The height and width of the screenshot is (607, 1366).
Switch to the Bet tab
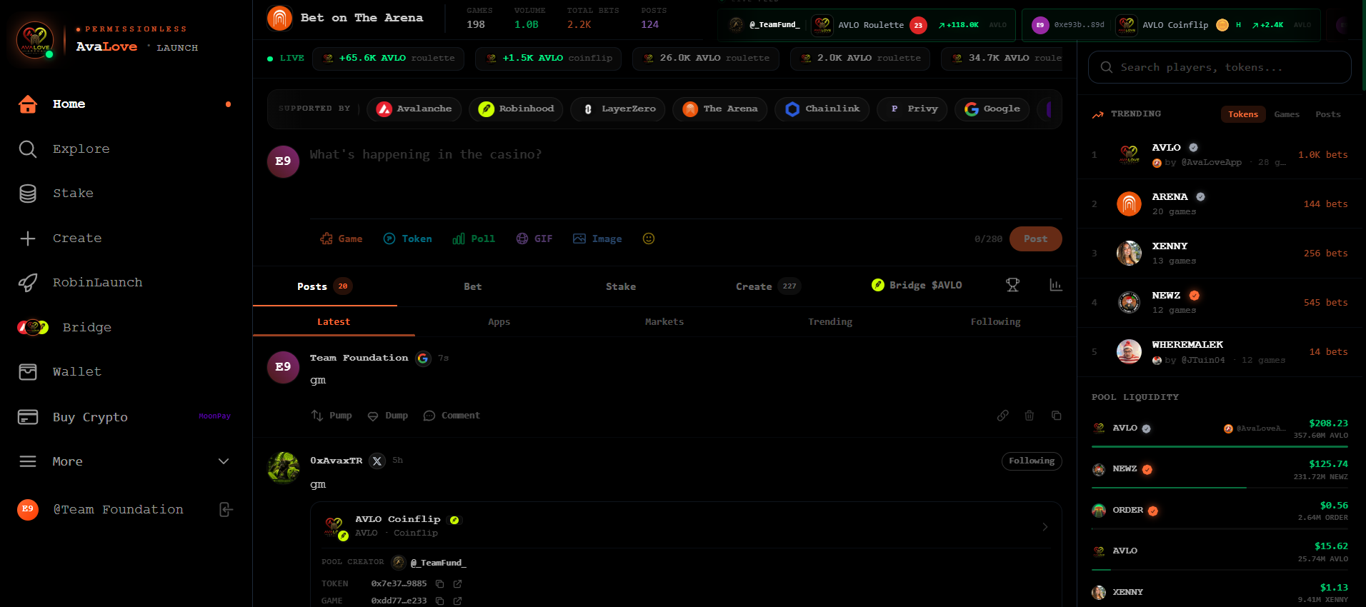click(x=473, y=286)
